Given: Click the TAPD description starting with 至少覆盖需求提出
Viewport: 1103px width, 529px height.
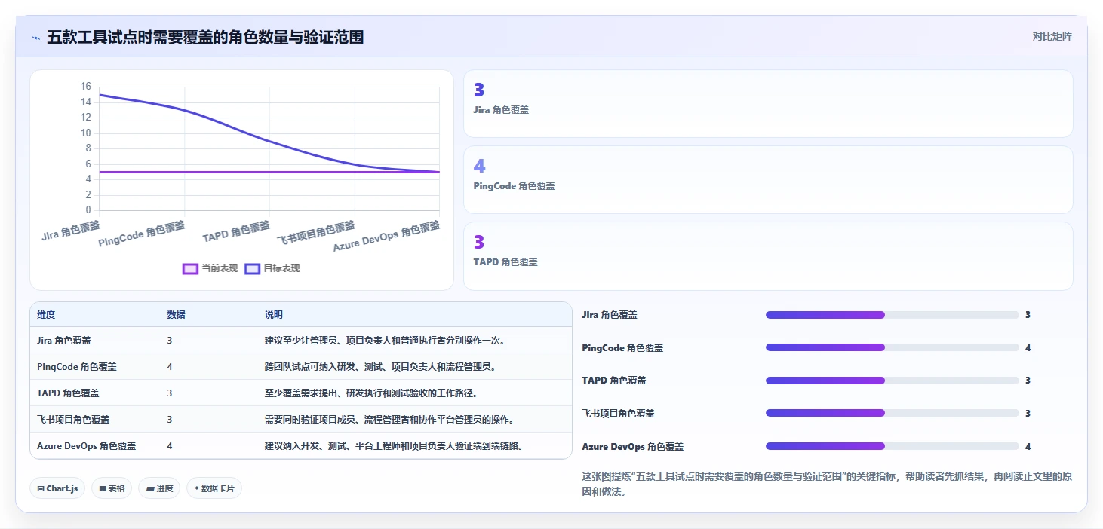Looking at the screenshot, I should pos(371,393).
